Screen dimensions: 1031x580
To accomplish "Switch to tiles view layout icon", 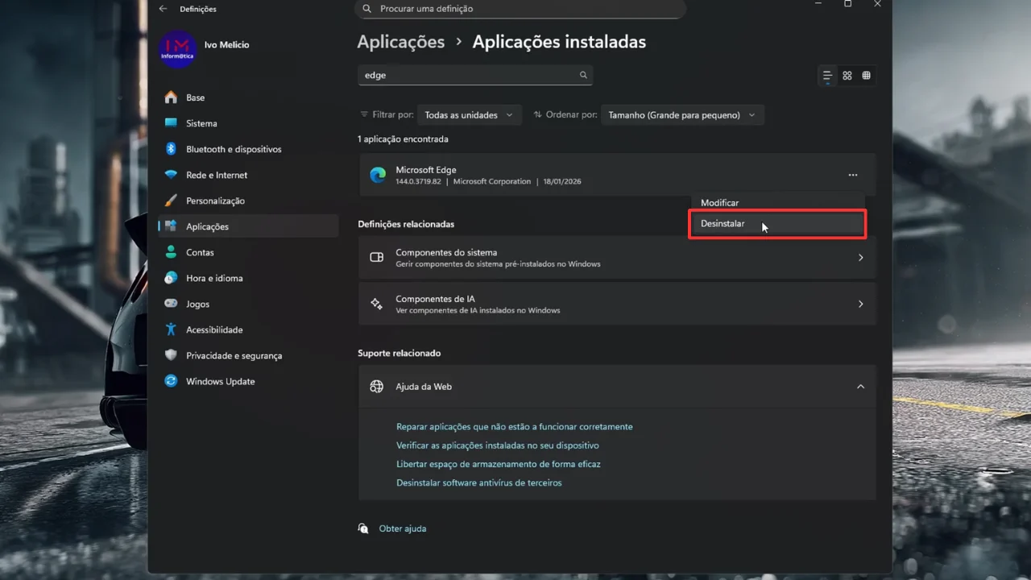I will point(867,76).
